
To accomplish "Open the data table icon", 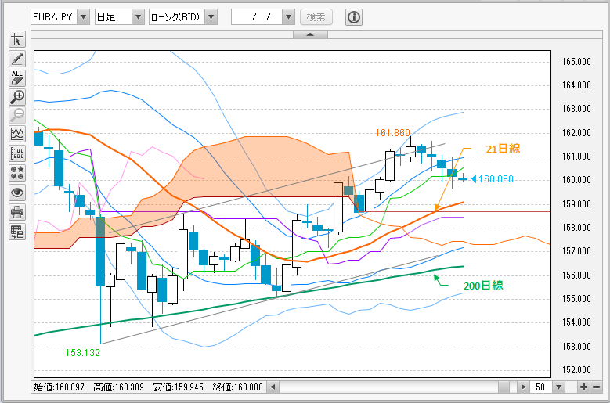I will click(x=17, y=232).
